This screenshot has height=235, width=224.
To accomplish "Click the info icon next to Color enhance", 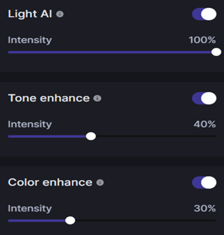I will pos(100,183).
